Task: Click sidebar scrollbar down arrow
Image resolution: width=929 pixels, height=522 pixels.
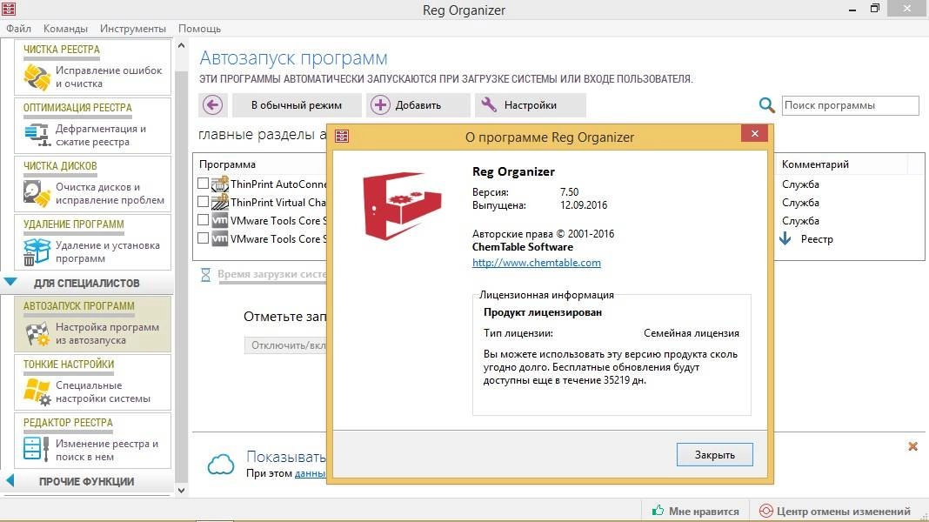Action: coord(181,490)
